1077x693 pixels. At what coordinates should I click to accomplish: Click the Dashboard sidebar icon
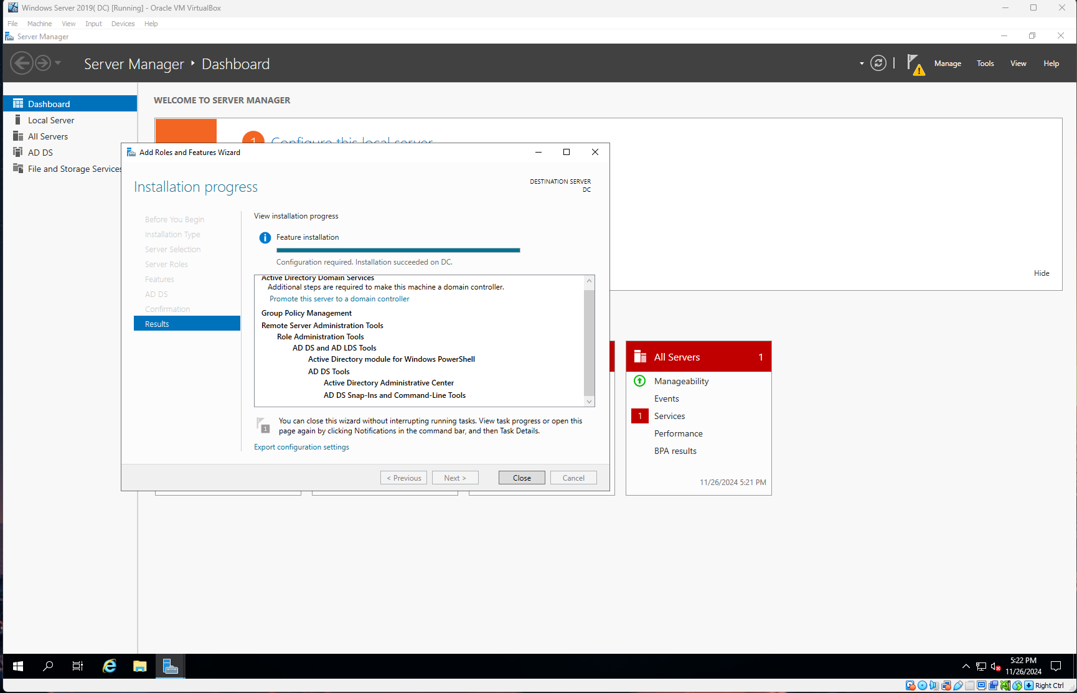pyautogui.click(x=18, y=103)
